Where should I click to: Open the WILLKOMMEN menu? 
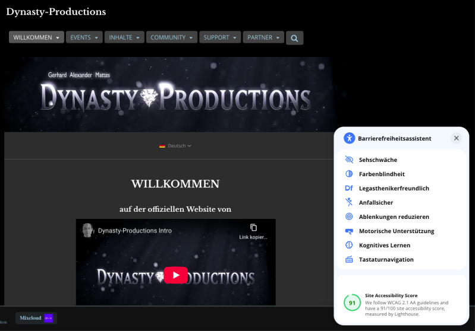pos(36,37)
